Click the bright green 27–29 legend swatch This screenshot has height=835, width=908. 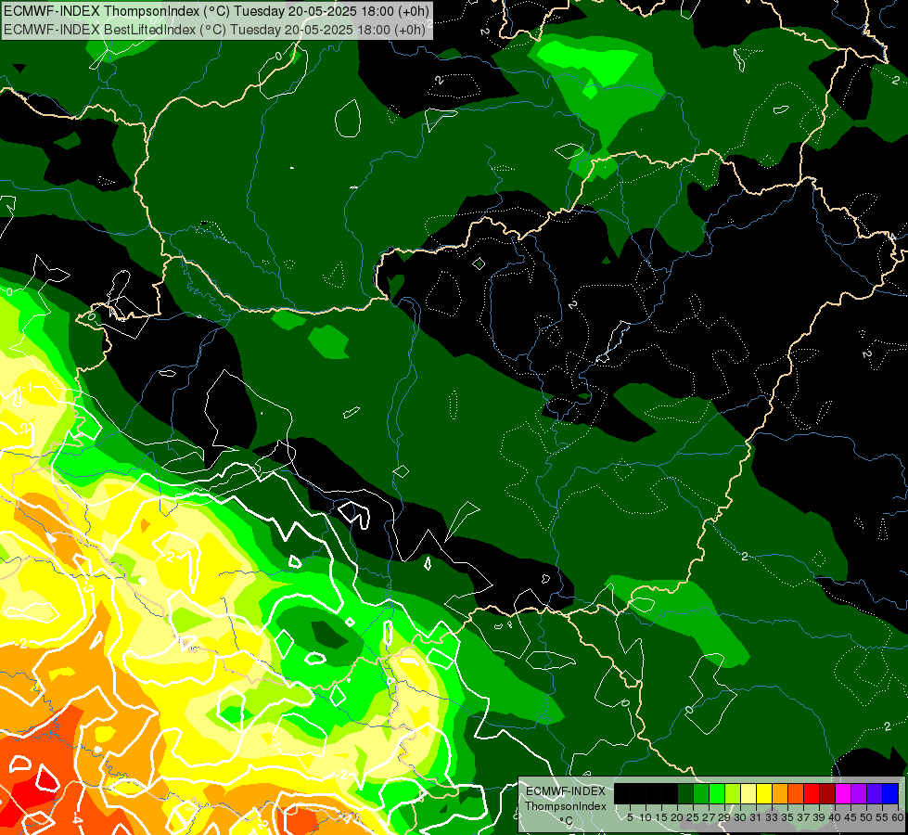[x=718, y=793]
